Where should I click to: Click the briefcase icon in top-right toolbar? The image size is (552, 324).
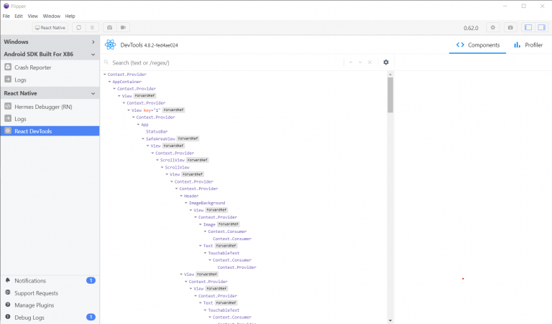[x=510, y=27]
